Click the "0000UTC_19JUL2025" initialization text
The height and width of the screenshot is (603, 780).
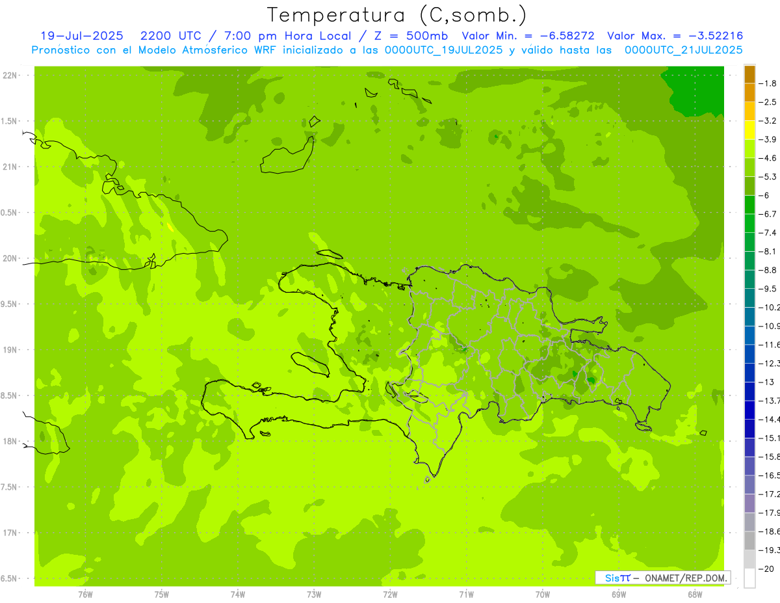(x=444, y=49)
